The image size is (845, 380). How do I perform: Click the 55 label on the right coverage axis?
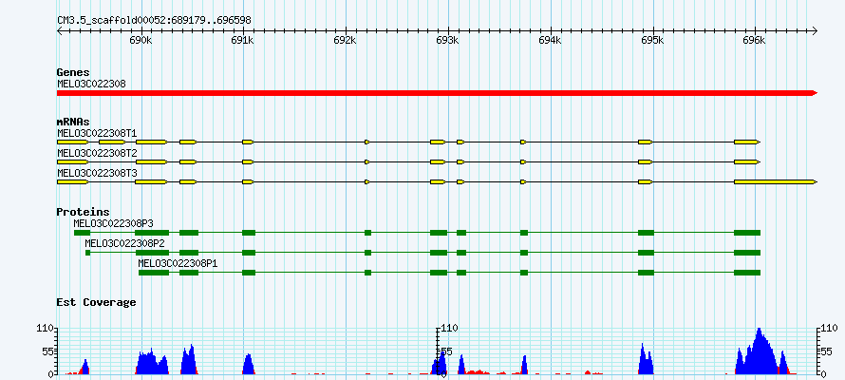coord(826,351)
